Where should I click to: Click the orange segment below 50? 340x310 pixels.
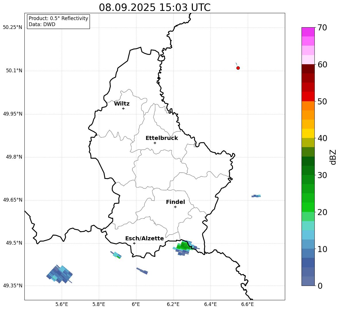point(308,106)
